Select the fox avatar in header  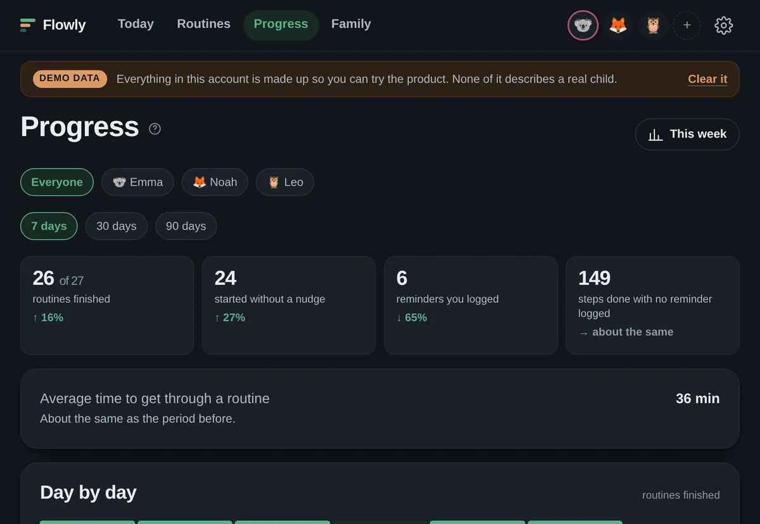coord(618,25)
